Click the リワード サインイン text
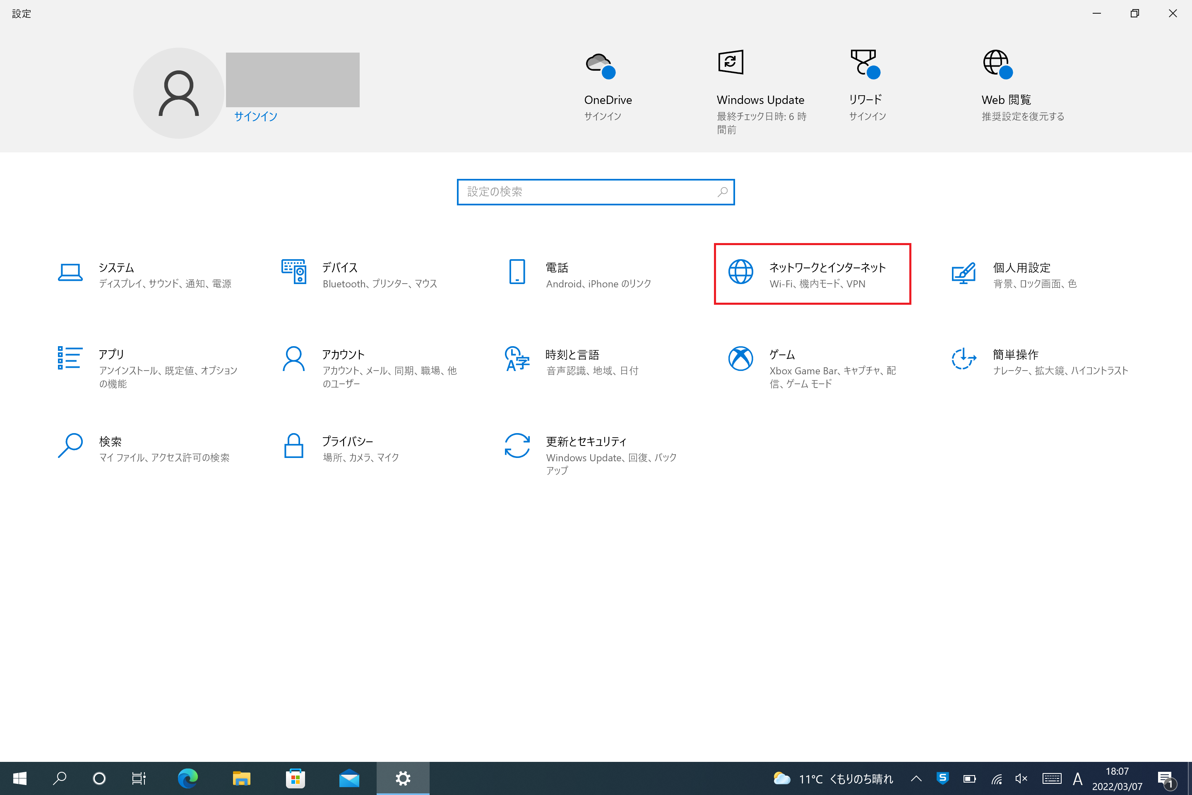This screenshot has width=1192, height=795. 868,116
